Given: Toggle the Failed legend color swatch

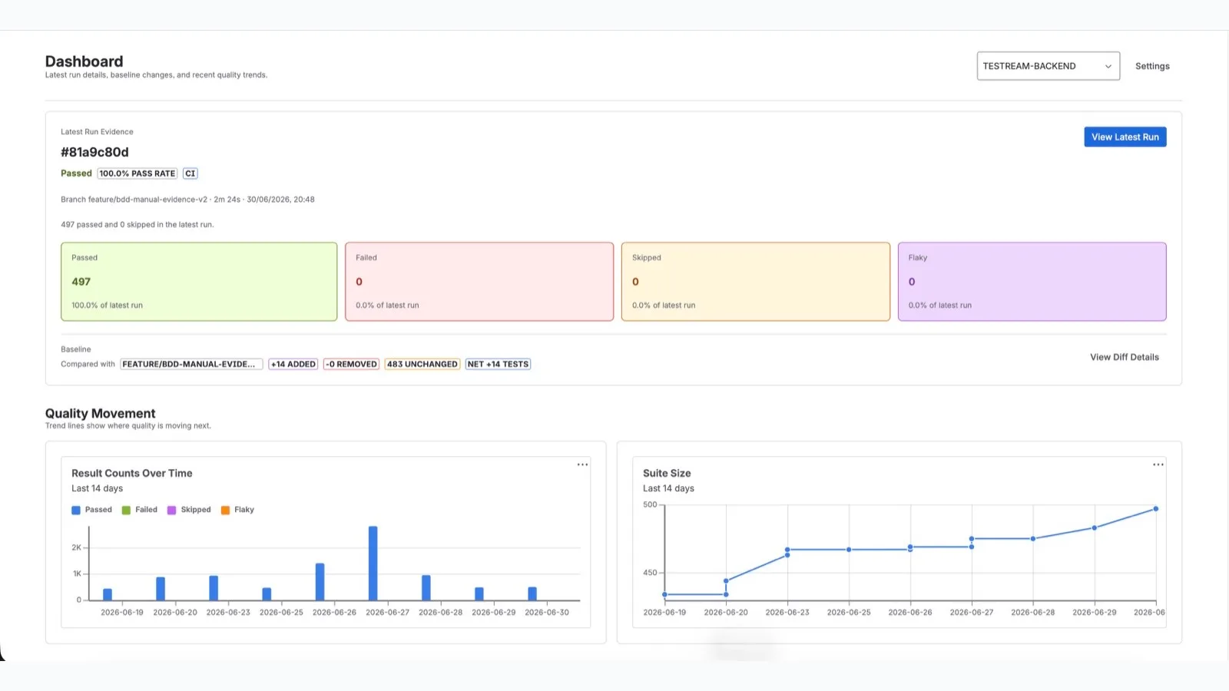Looking at the screenshot, I should click(x=126, y=511).
